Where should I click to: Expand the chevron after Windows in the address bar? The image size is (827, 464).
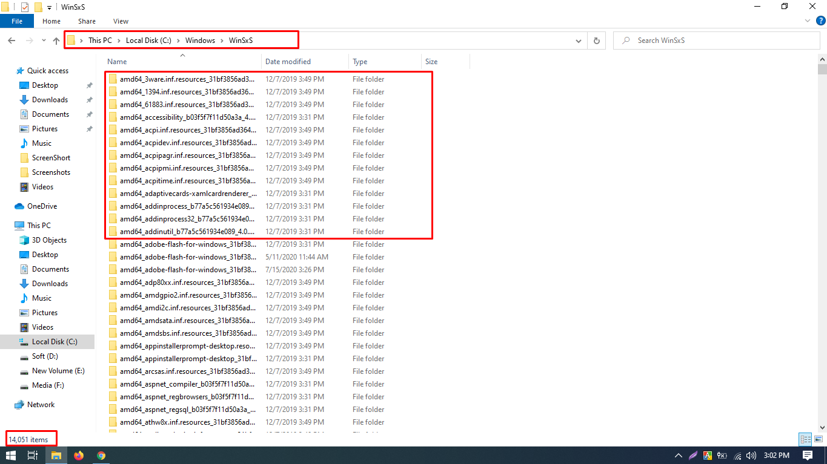(222, 41)
